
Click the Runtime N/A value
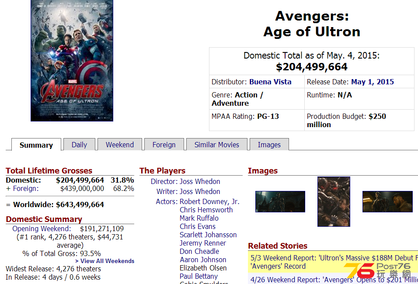[x=345, y=95]
